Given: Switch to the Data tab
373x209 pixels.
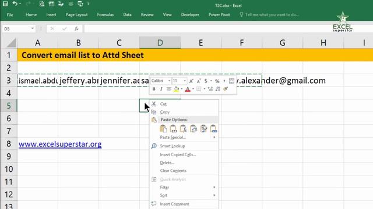Looking at the screenshot, I should (127, 15).
